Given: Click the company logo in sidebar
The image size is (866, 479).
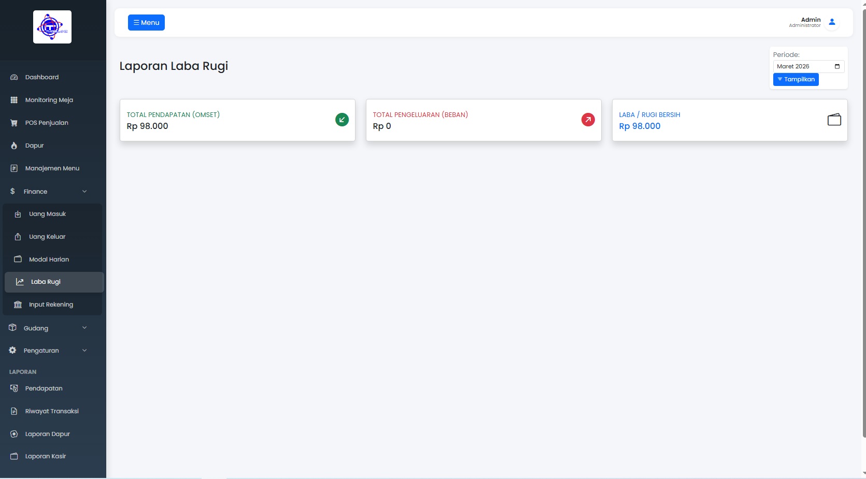Looking at the screenshot, I should [x=52, y=27].
